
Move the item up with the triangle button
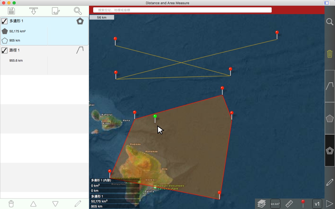point(33,204)
